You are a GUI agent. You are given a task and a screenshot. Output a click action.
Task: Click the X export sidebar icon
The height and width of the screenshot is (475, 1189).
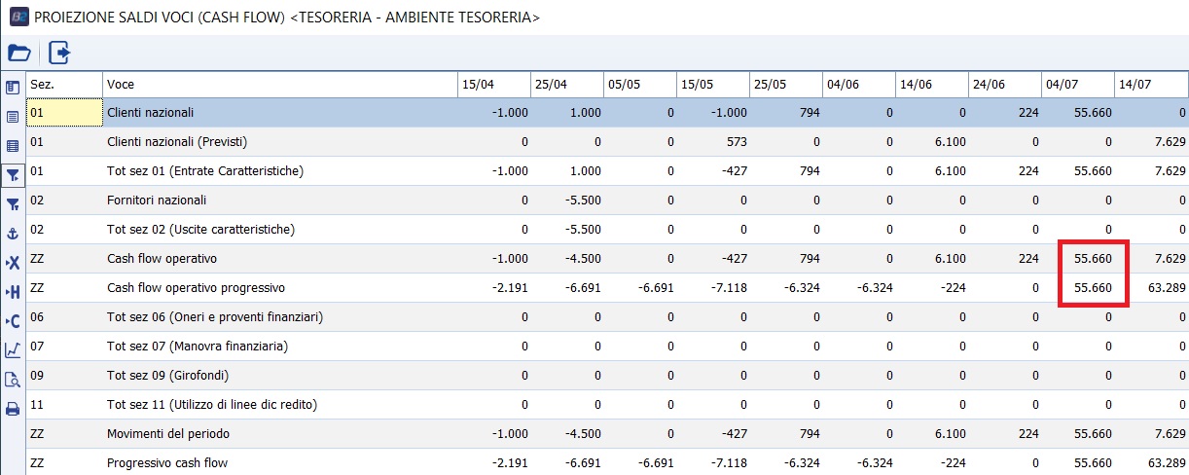tap(13, 263)
